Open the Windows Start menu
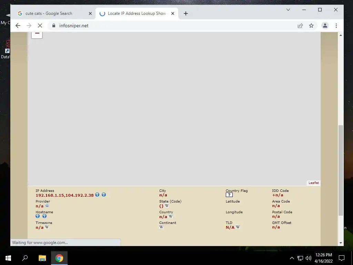353x265 pixels. click(x=8, y=258)
